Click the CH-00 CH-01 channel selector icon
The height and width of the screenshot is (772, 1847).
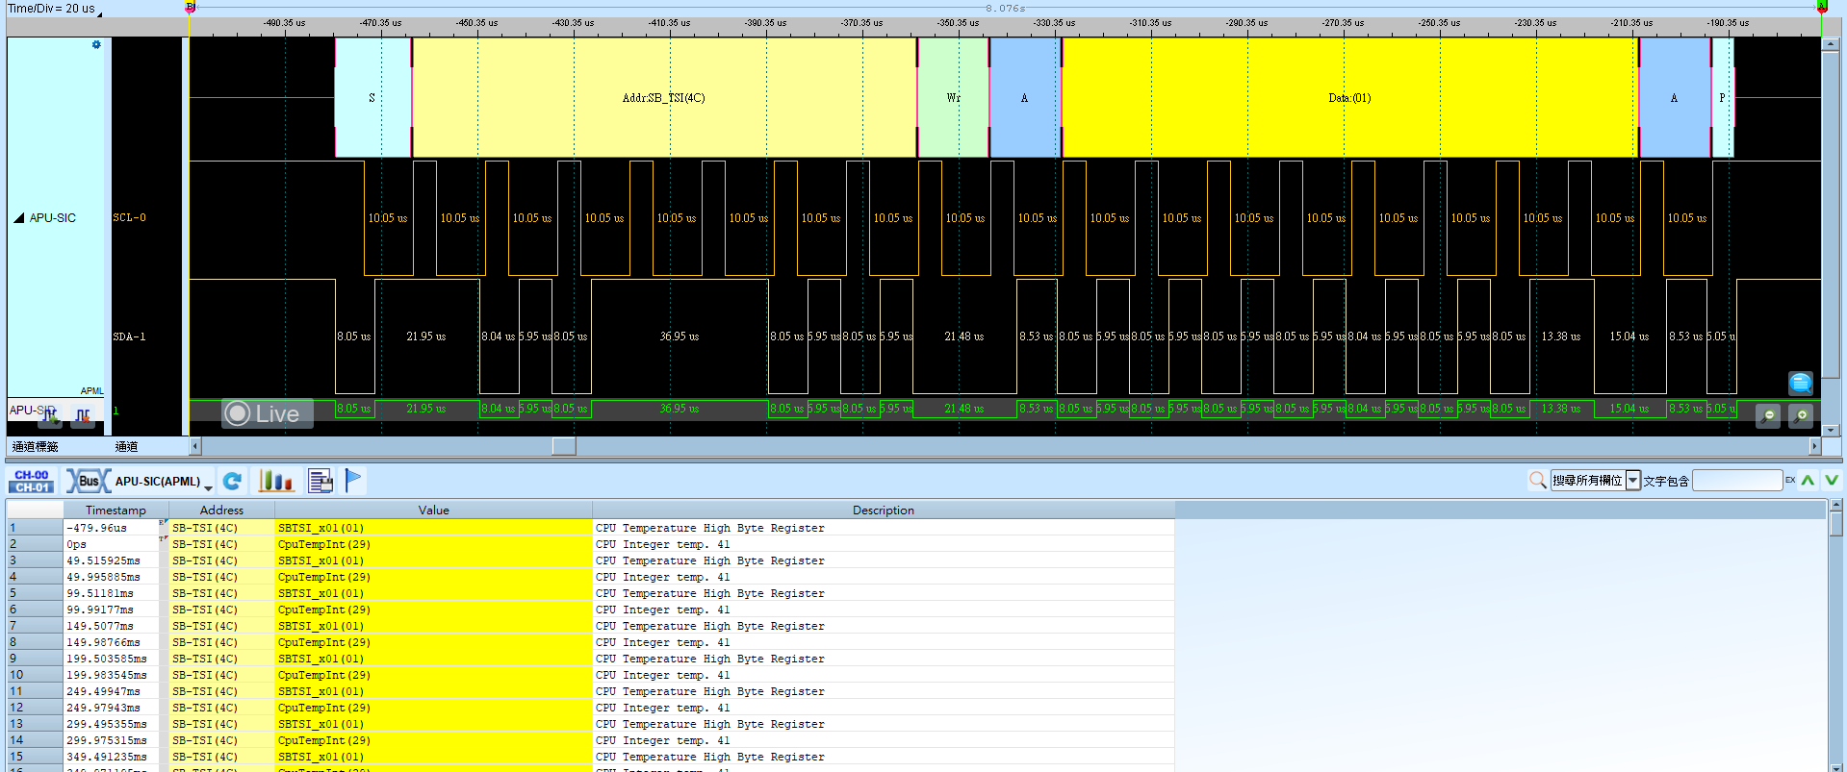(32, 481)
